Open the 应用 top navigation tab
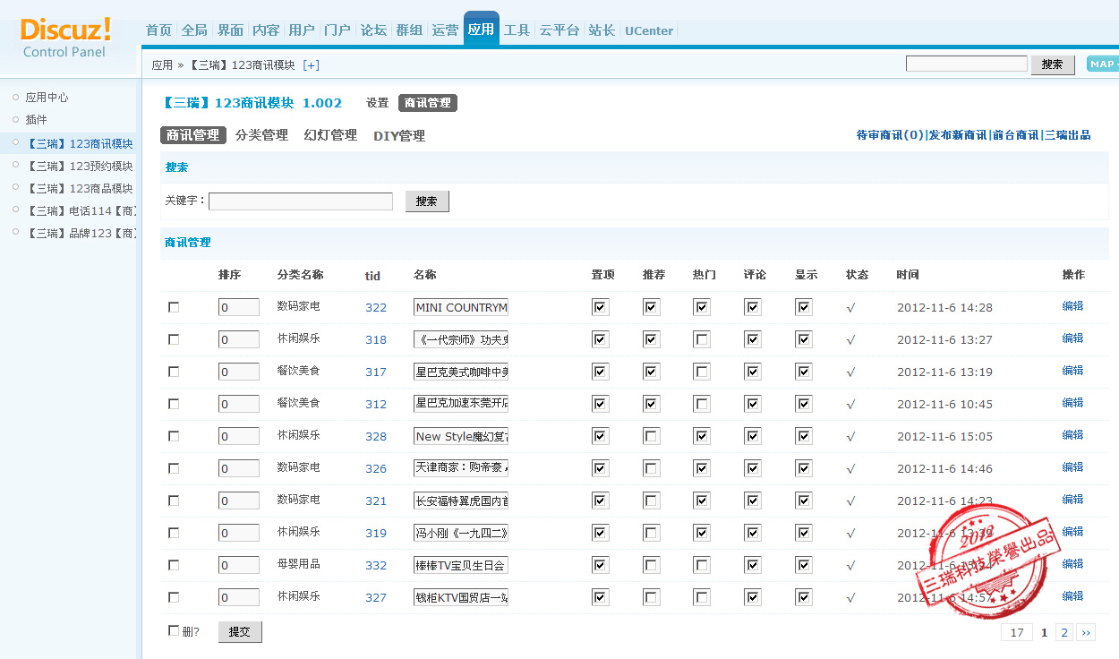This screenshot has width=1119, height=659. coord(481,30)
